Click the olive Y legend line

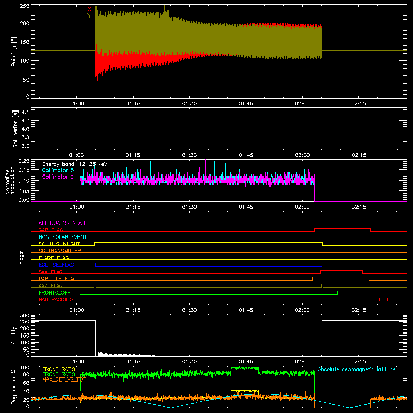point(61,18)
